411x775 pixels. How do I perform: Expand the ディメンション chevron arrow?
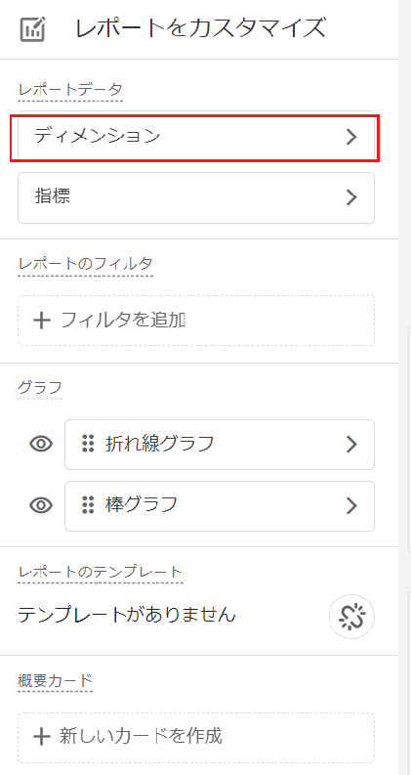(351, 137)
